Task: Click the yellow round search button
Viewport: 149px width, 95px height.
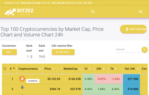Action: (x=145, y=50)
